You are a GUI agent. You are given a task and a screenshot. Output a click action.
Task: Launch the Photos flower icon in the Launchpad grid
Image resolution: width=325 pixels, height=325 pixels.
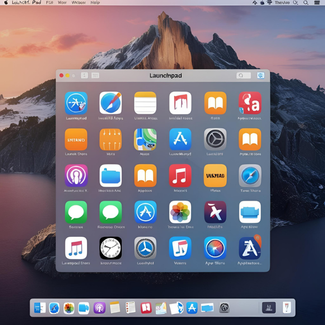[180, 212]
